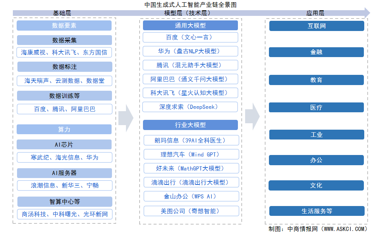Click the AI芯片 category box
This screenshot has height=234, width=379.
64,144
